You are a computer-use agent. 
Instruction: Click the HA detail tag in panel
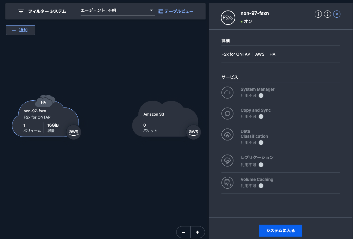point(272,54)
